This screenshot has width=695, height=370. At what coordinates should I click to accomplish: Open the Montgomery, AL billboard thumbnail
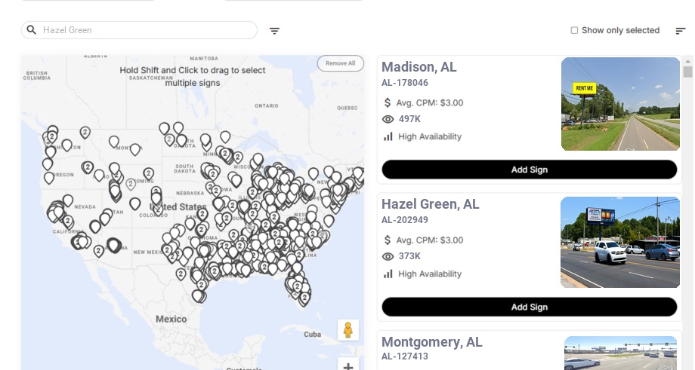click(x=620, y=353)
